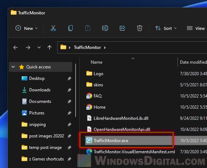
Task: Open the Sort dropdown menu
Action: pyautogui.click(x=166, y=28)
